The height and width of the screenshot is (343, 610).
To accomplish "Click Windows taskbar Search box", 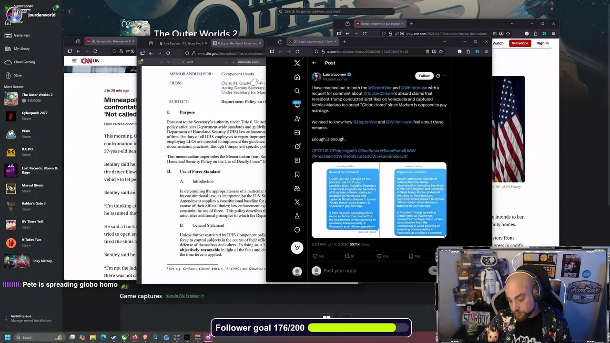I will coord(41,337).
